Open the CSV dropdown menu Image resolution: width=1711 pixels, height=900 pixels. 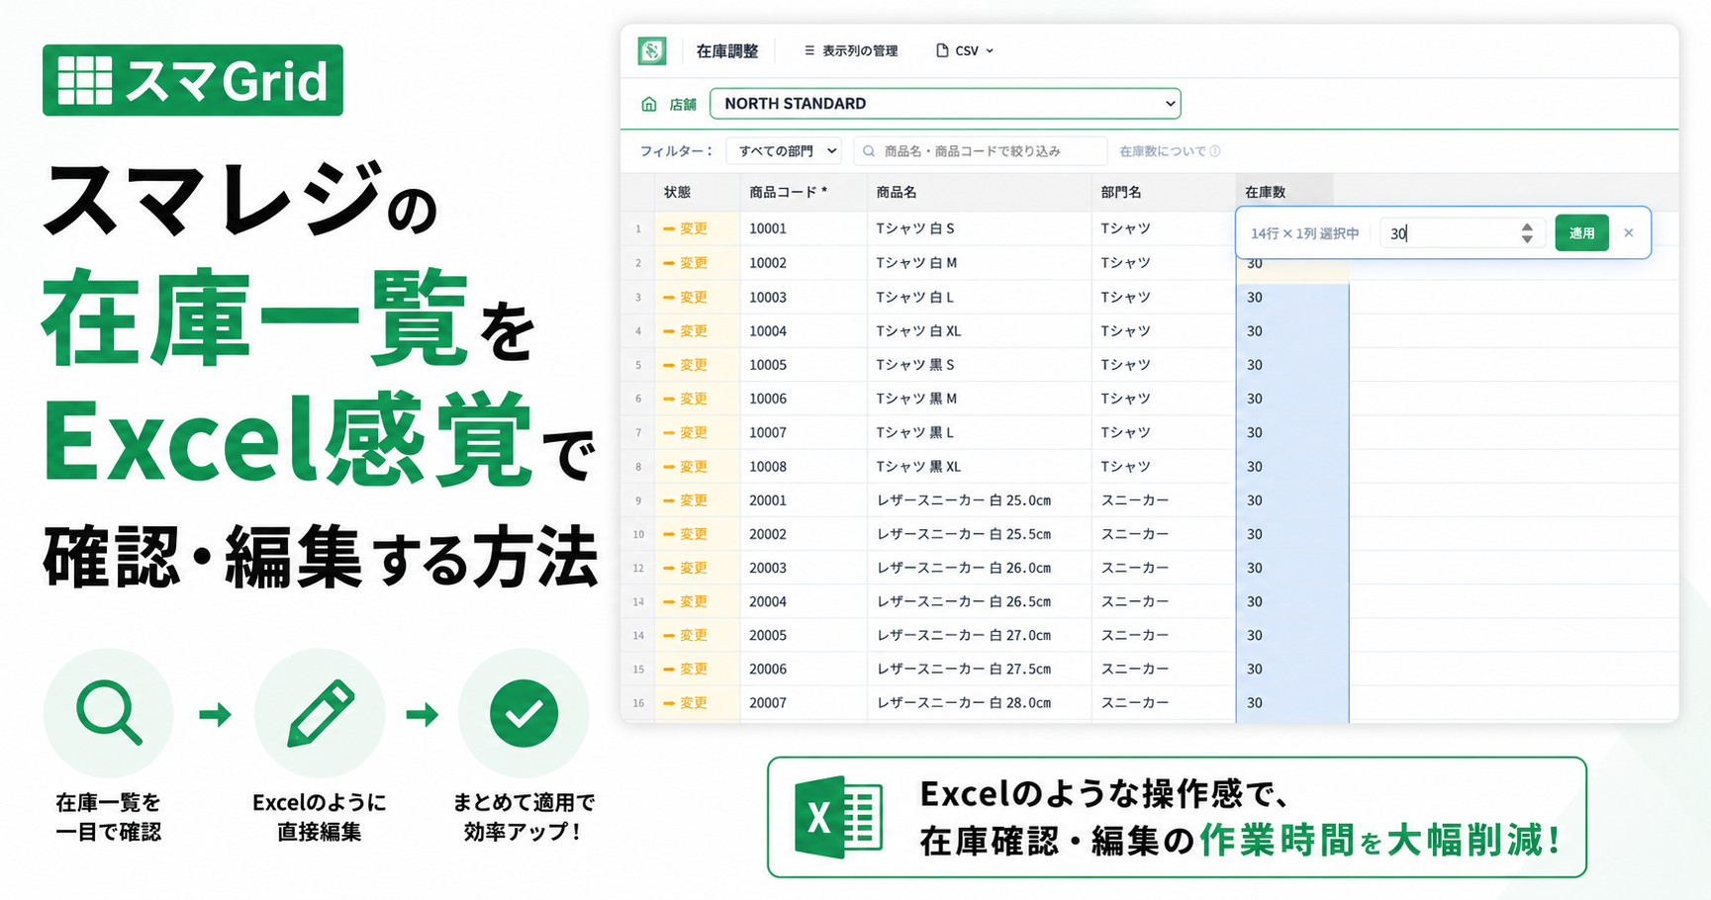tap(965, 50)
